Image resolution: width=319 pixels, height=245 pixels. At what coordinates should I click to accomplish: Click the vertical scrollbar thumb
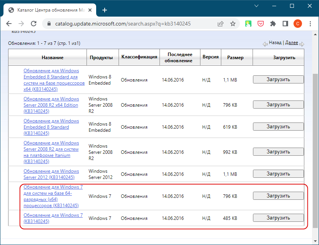(x=316, y=151)
